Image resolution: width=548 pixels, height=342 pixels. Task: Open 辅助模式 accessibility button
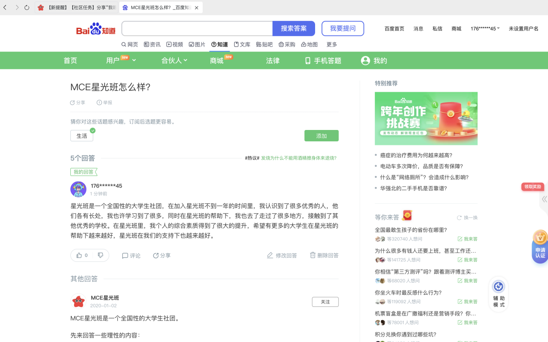(x=499, y=294)
